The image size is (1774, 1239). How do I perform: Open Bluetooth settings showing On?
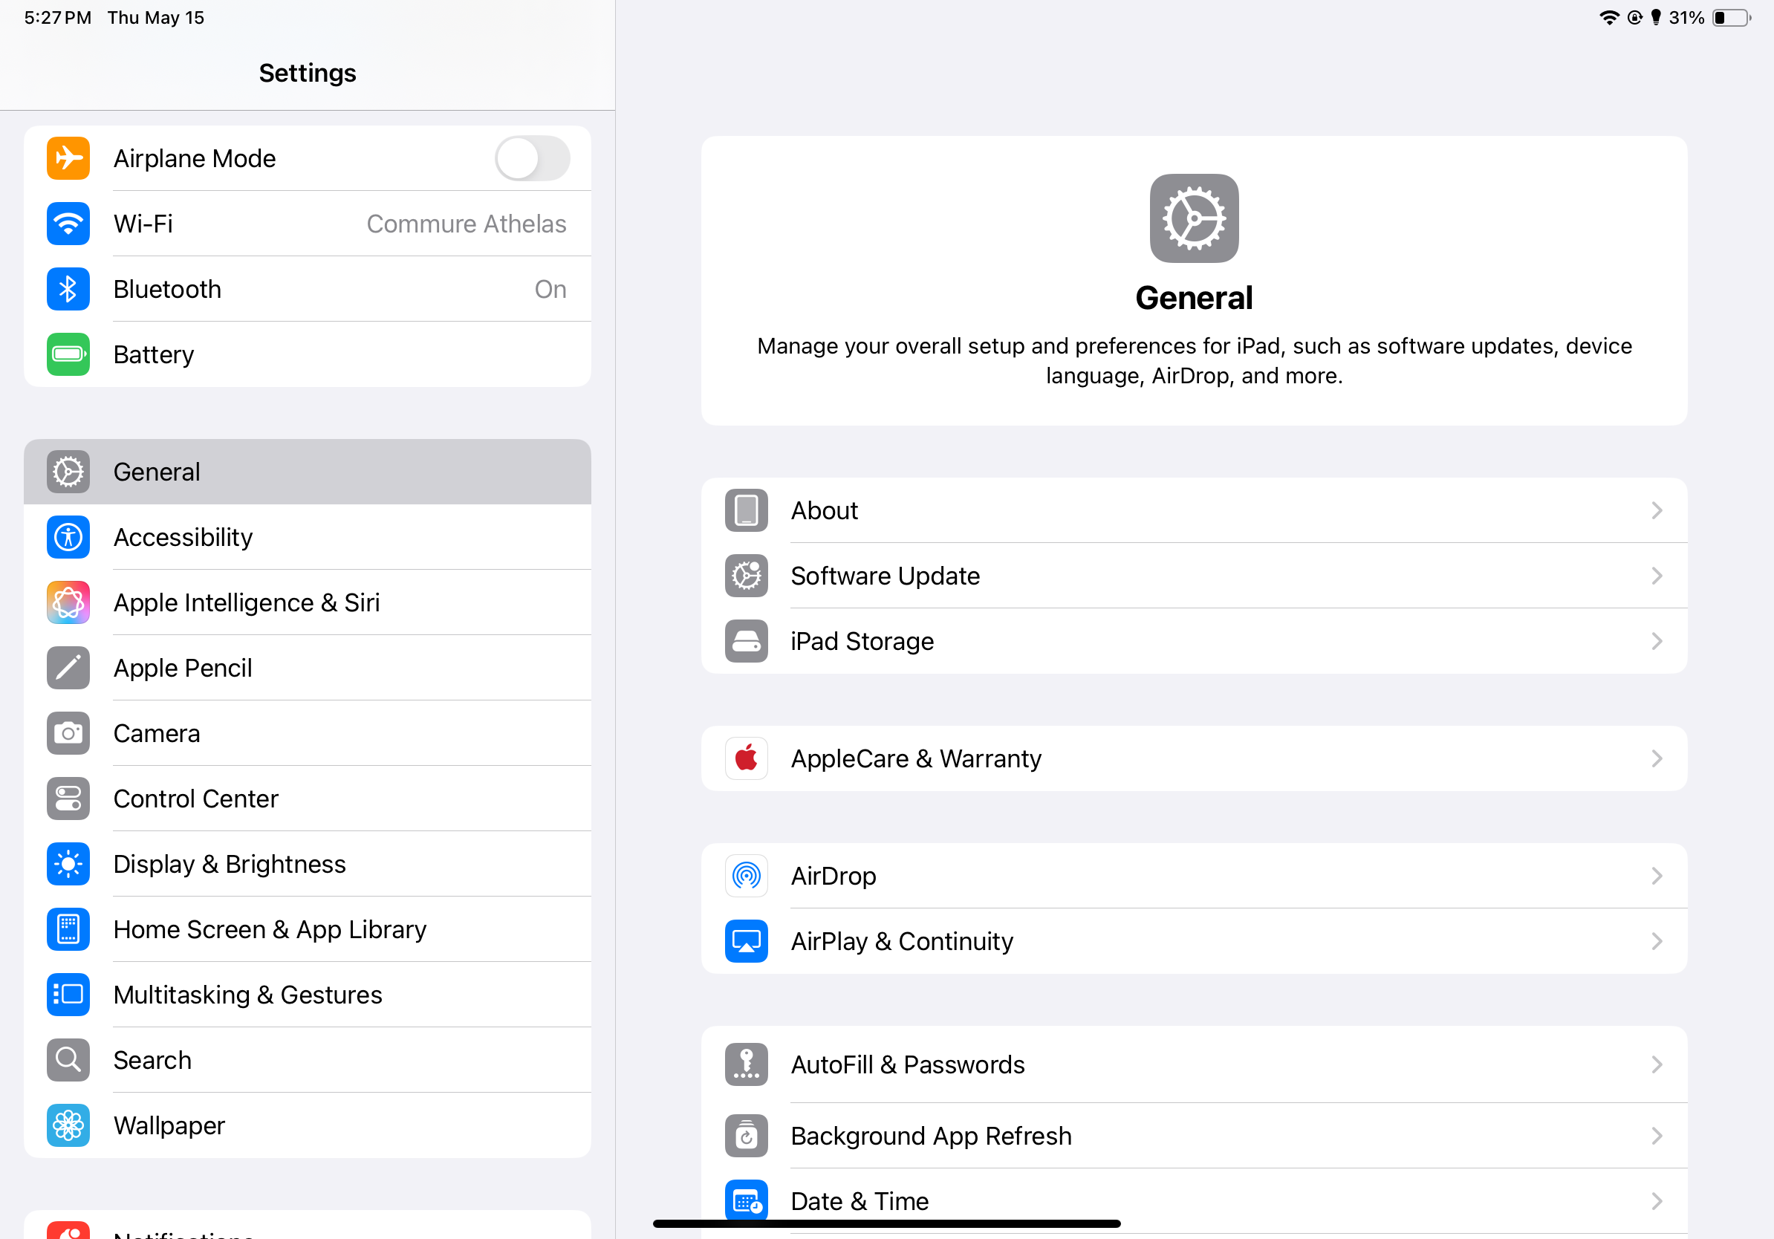point(308,289)
